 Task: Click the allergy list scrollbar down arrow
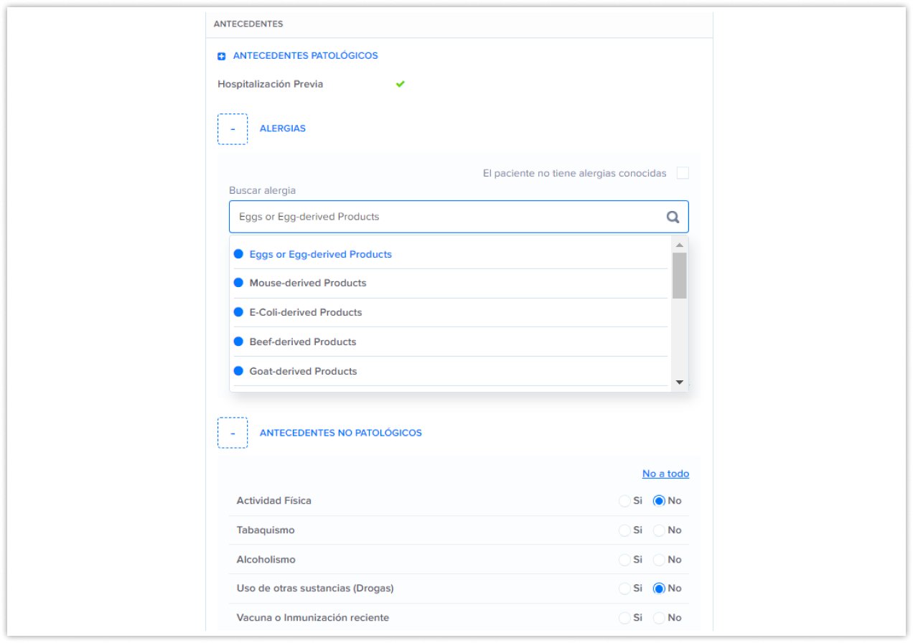(x=679, y=383)
